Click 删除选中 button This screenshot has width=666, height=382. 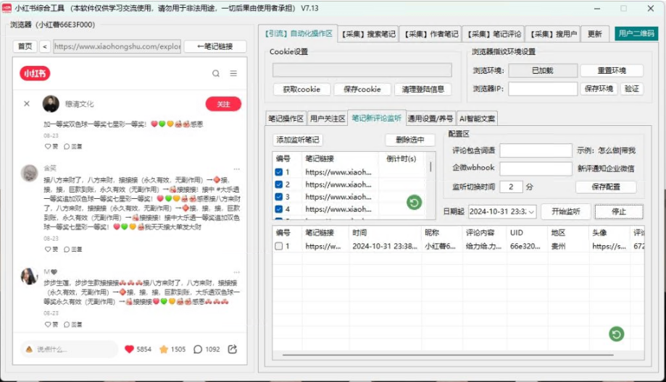(x=410, y=140)
